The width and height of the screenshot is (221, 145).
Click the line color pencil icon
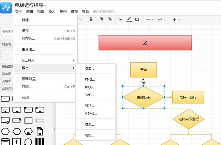point(129,19)
